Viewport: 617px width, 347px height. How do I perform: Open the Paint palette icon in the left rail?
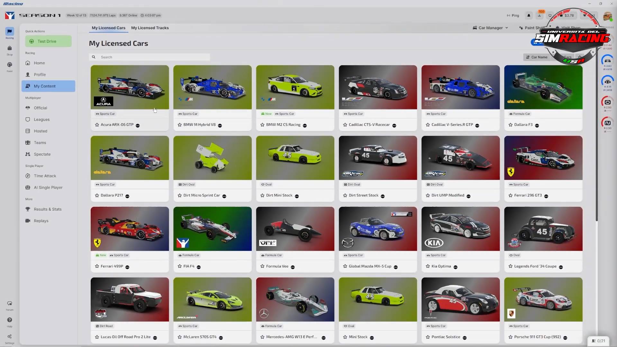[10, 67]
